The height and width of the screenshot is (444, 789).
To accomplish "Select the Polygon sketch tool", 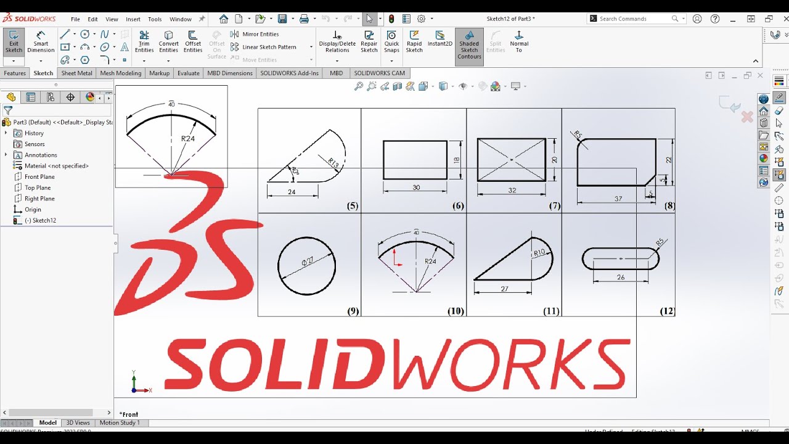I will coord(85,60).
